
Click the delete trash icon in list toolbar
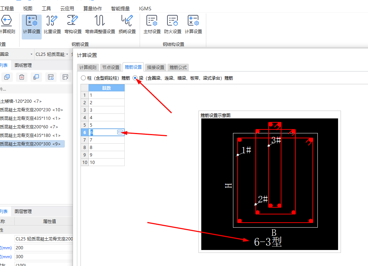22,77
